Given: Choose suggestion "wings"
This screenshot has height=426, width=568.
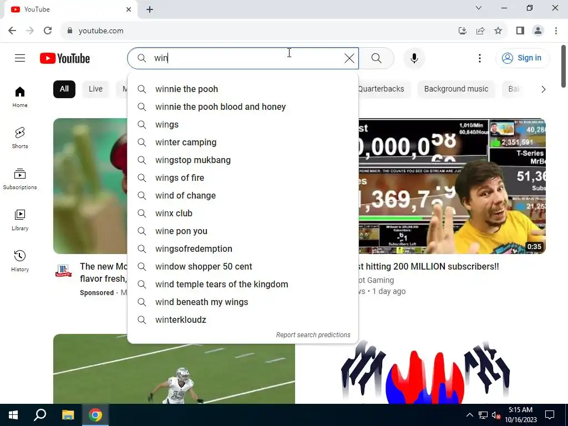Looking at the screenshot, I should click(243, 125).
